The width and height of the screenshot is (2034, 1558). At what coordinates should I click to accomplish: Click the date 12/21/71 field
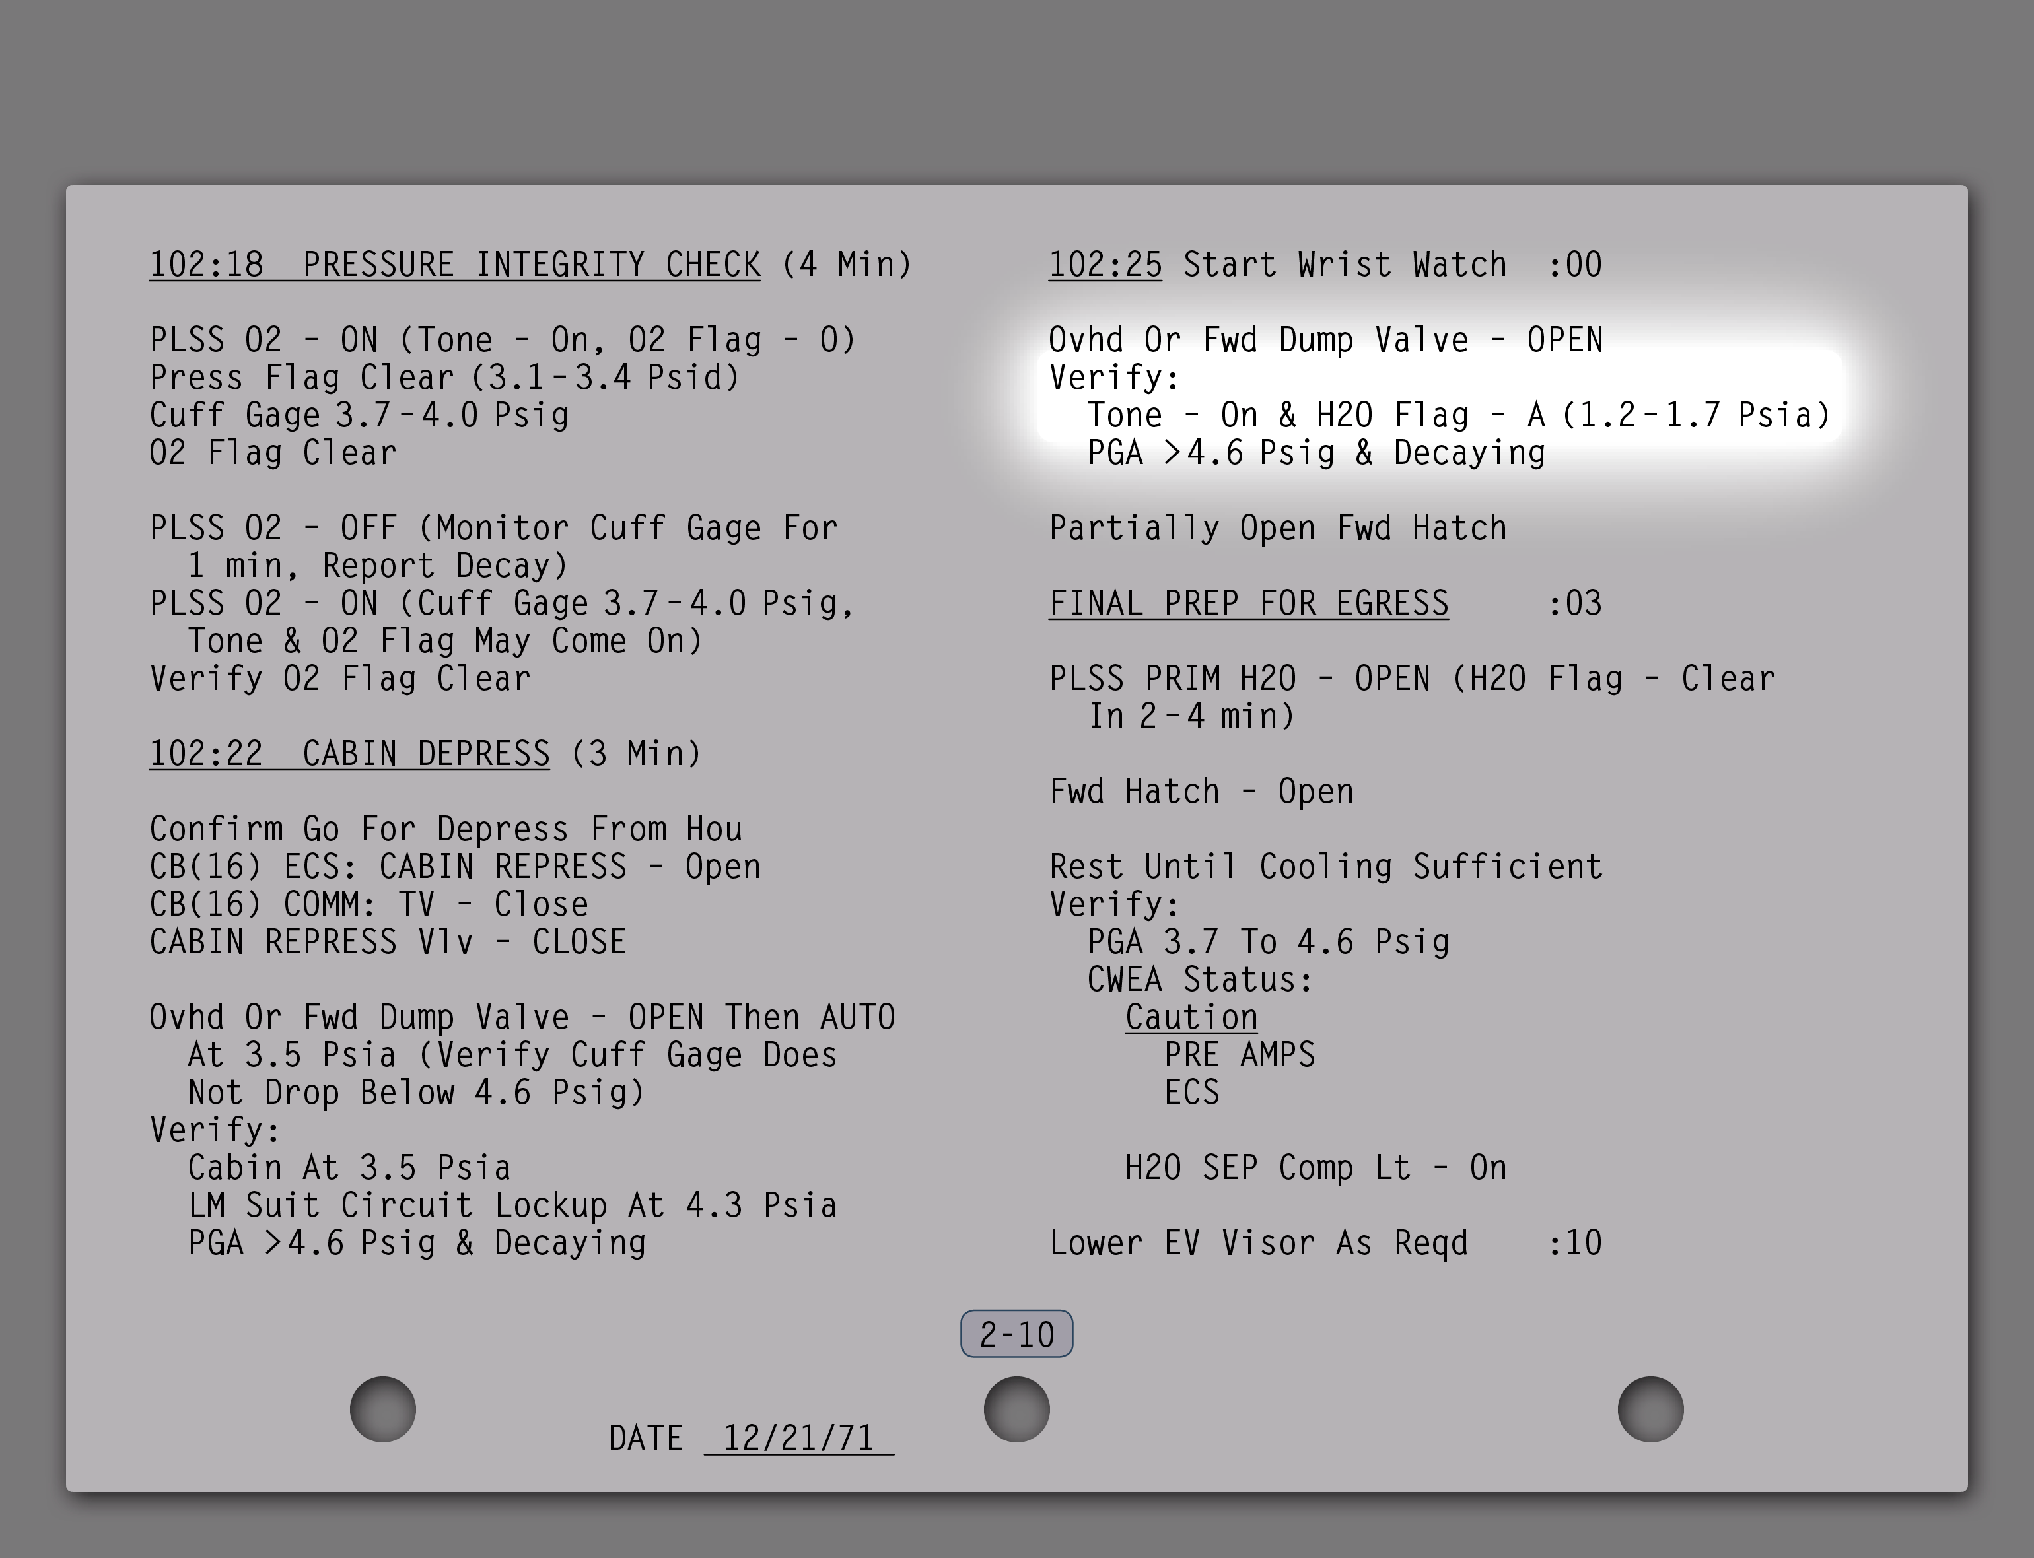798,1439
